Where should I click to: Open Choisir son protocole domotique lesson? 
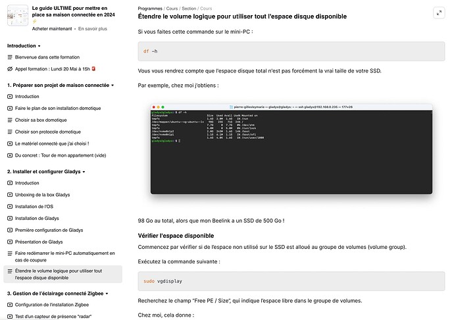pos(48,132)
